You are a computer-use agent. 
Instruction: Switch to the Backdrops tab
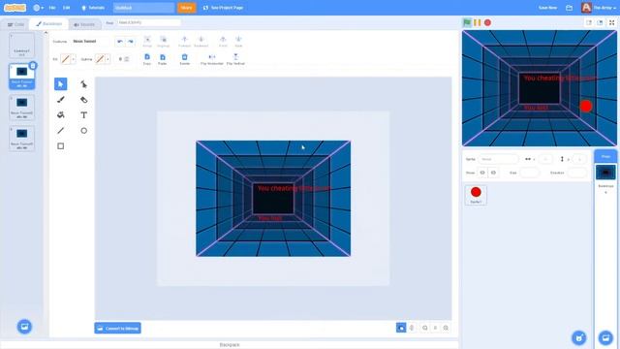(49, 24)
